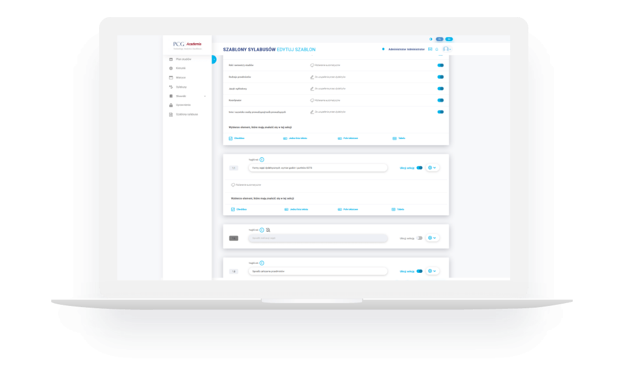Add a Tabela element to section 1.1
This screenshot has height=384, width=624.
(x=401, y=209)
